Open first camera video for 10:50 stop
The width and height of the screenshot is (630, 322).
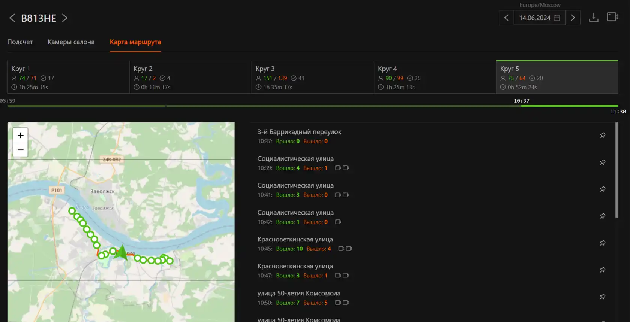click(x=338, y=303)
